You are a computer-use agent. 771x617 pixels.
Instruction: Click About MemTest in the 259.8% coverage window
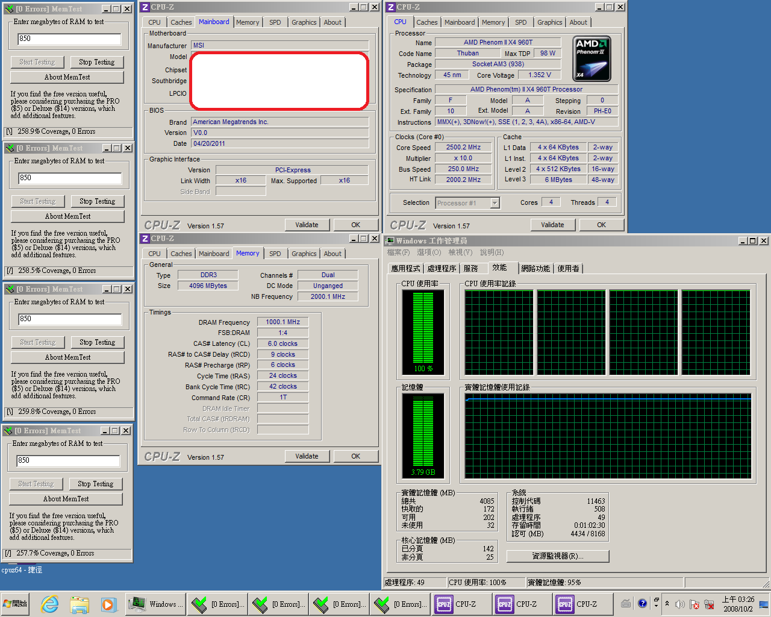67,357
